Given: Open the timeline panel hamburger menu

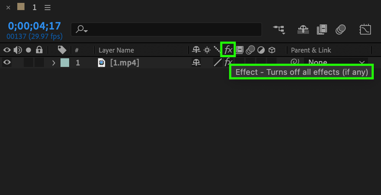Looking at the screenshot, I should 47,7.
